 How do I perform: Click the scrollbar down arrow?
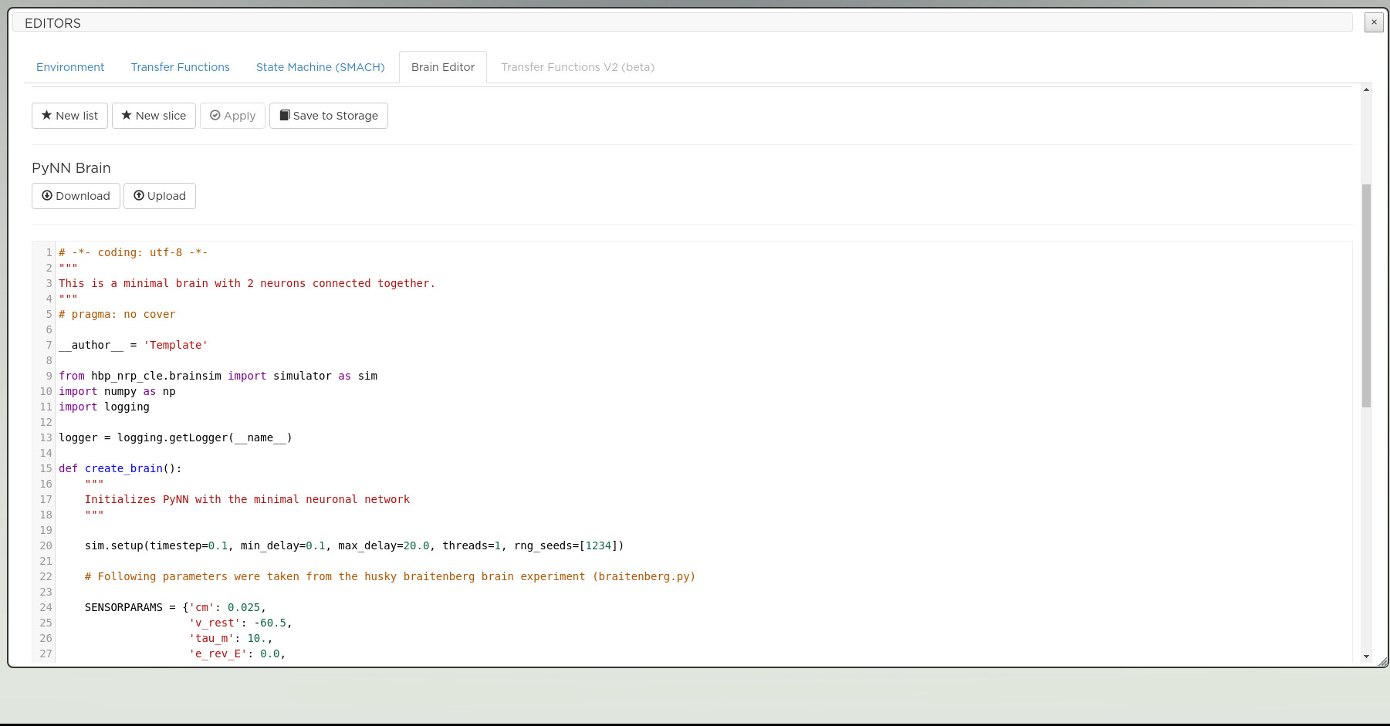click(1366, 657)
